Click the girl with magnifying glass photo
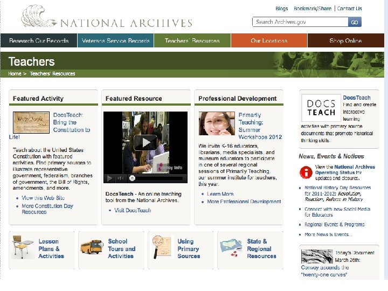 pyautogui.click(x=217, y=123)
